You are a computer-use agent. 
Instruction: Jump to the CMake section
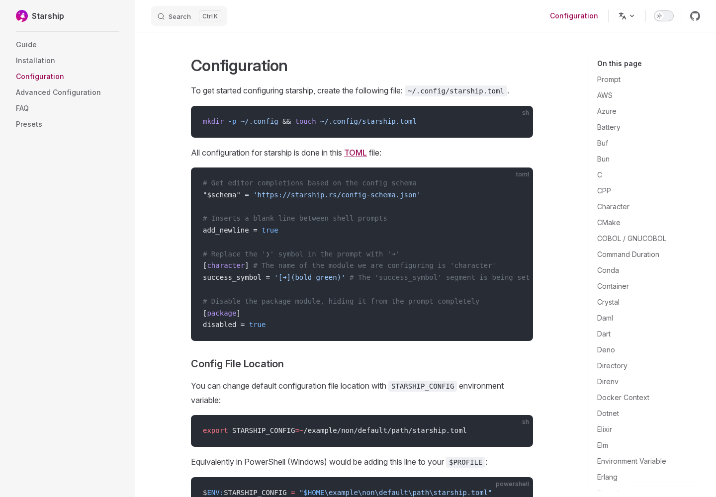(x=609, y=223)
